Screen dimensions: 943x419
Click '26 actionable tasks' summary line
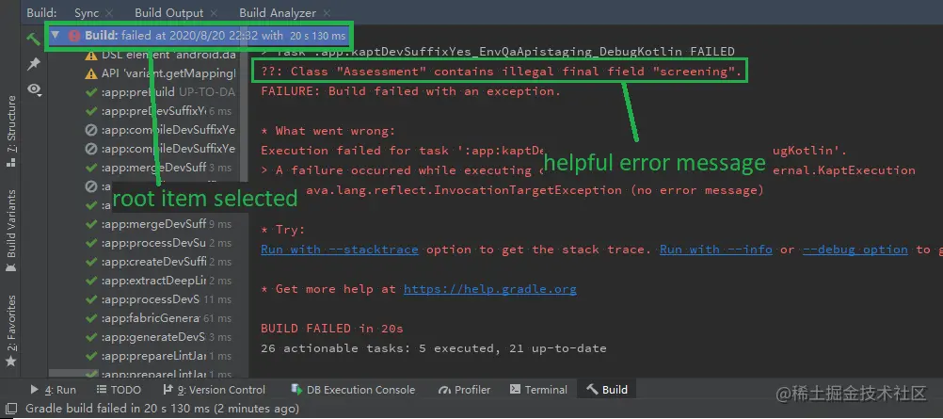(x=434, y=348)
